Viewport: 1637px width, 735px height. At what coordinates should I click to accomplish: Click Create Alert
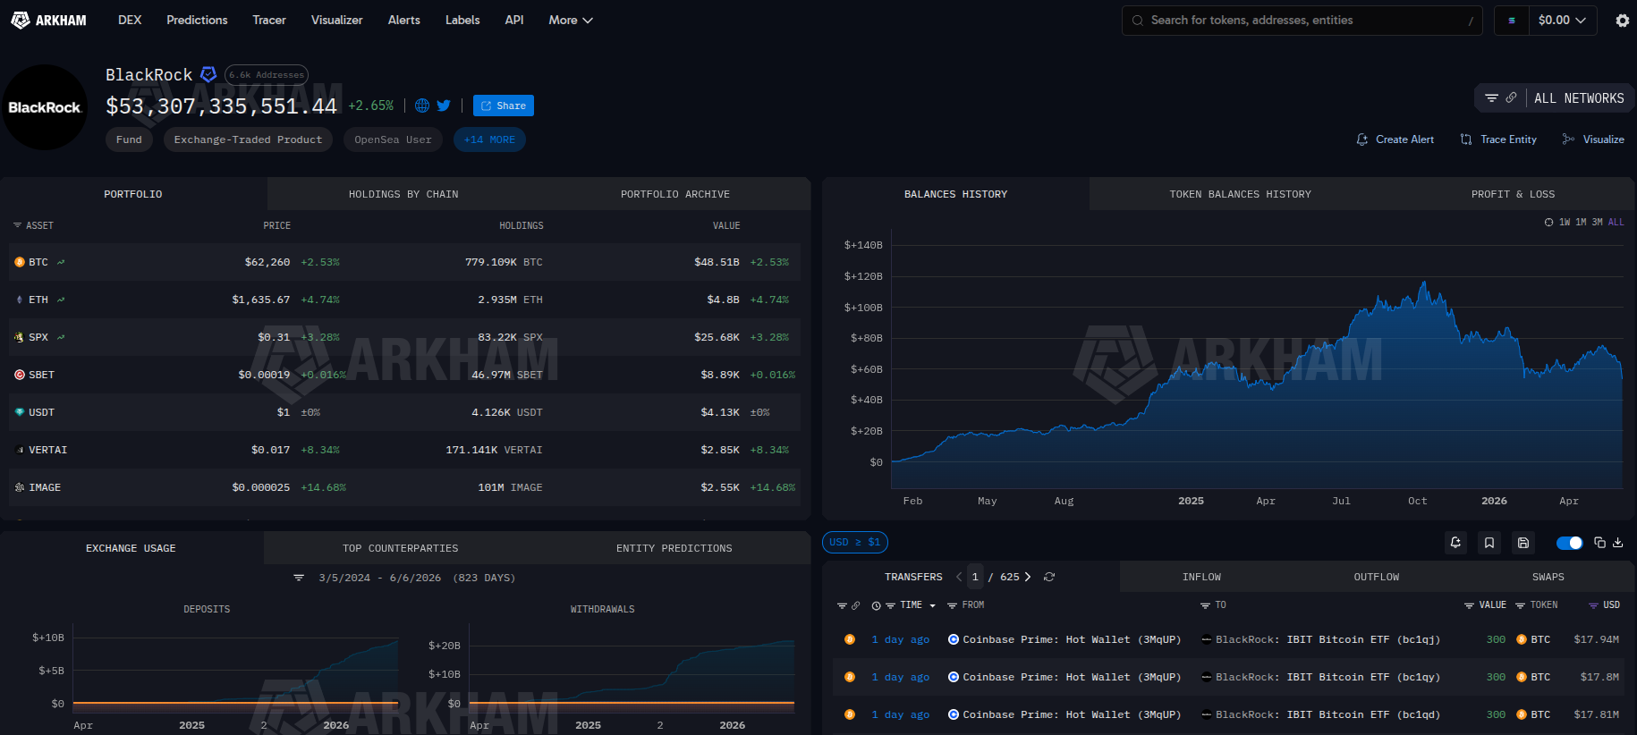(1395, 139)
